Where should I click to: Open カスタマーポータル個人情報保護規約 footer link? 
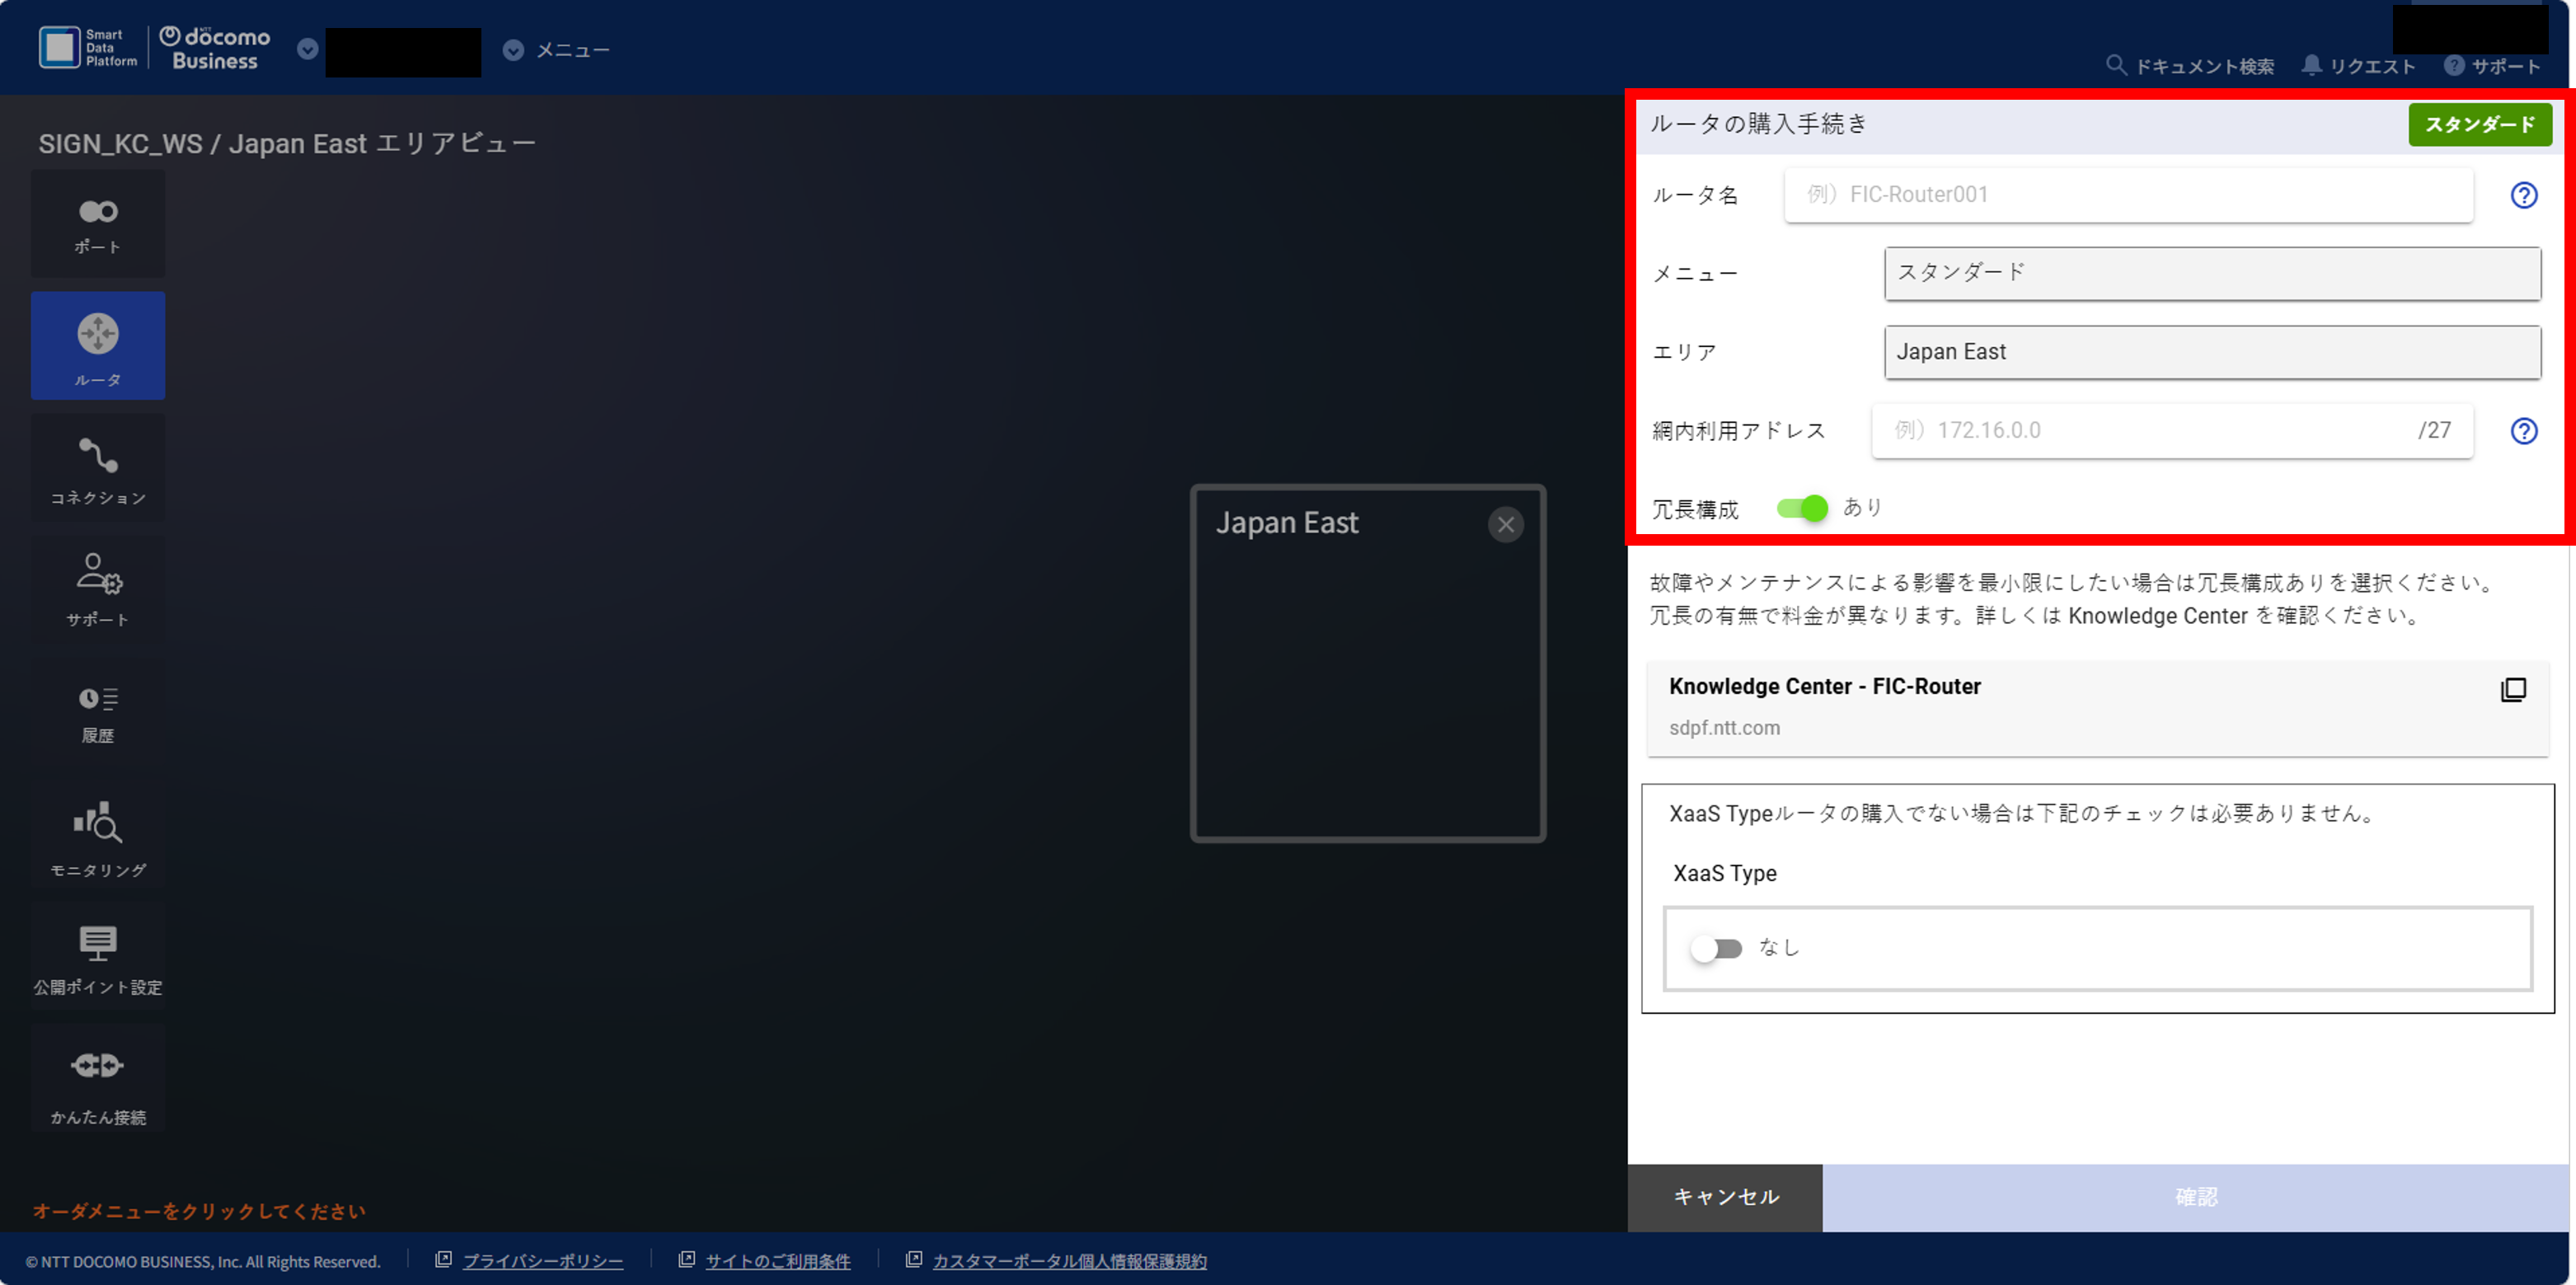click(1069, 1261)
